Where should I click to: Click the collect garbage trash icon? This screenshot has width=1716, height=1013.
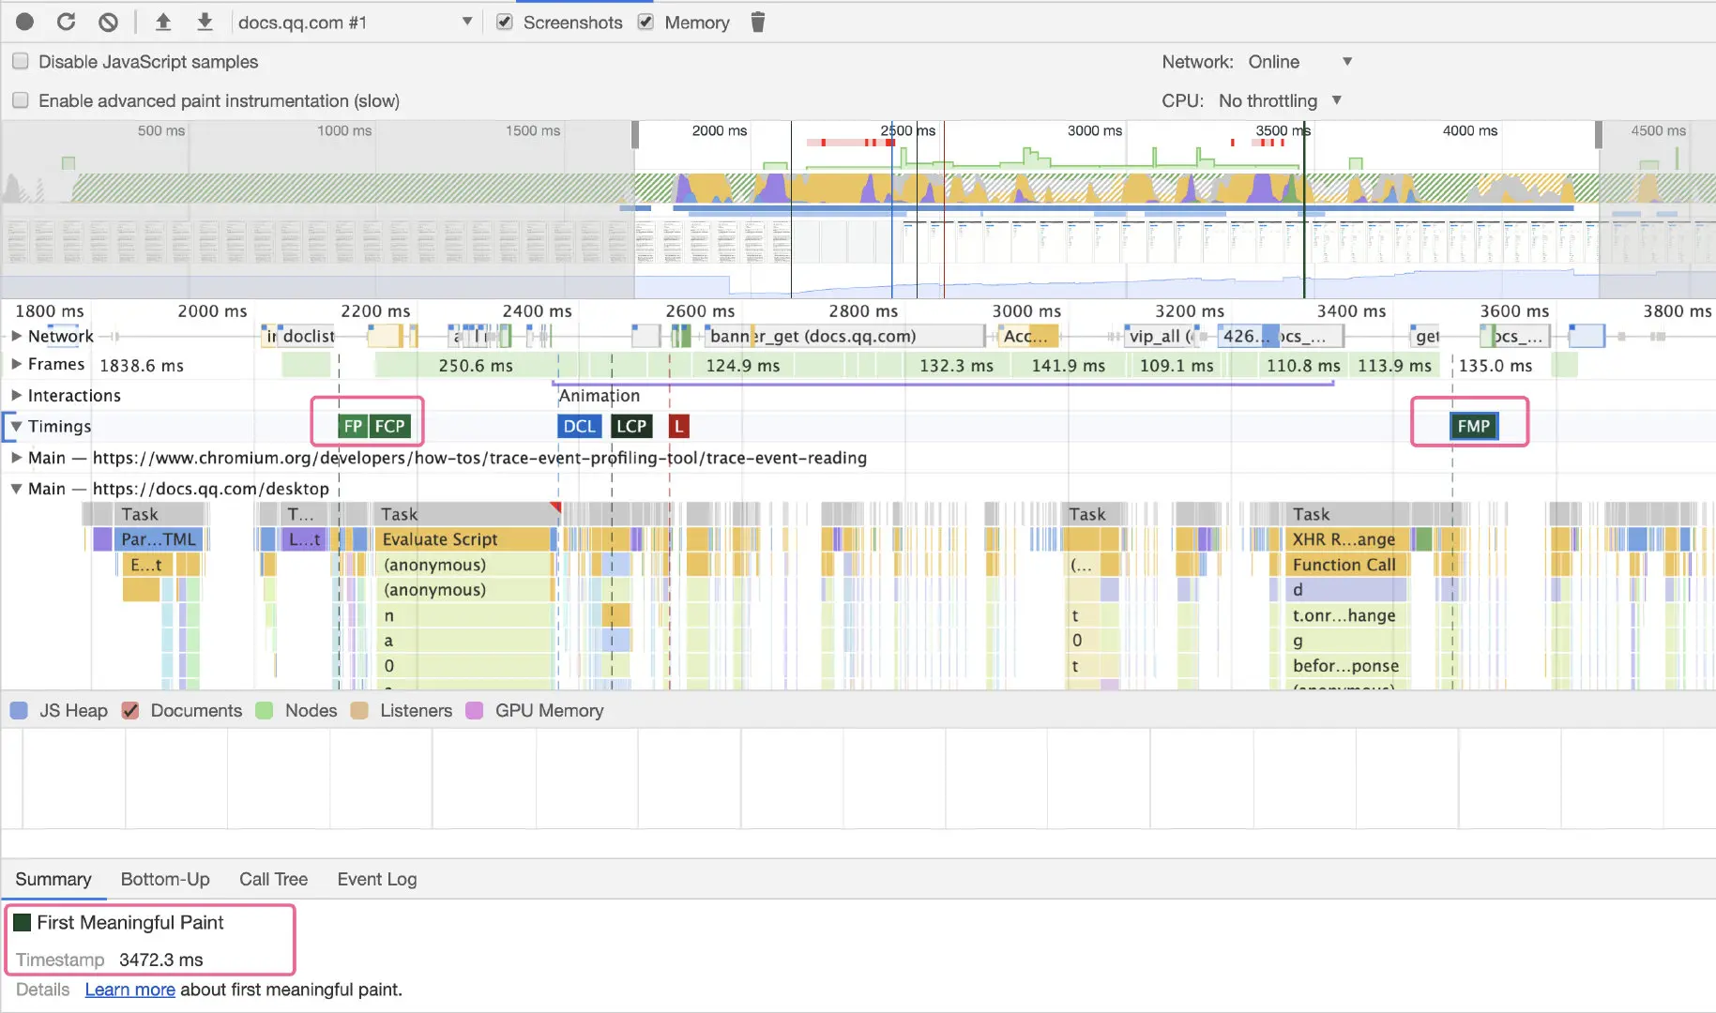(x=758, y=22)
